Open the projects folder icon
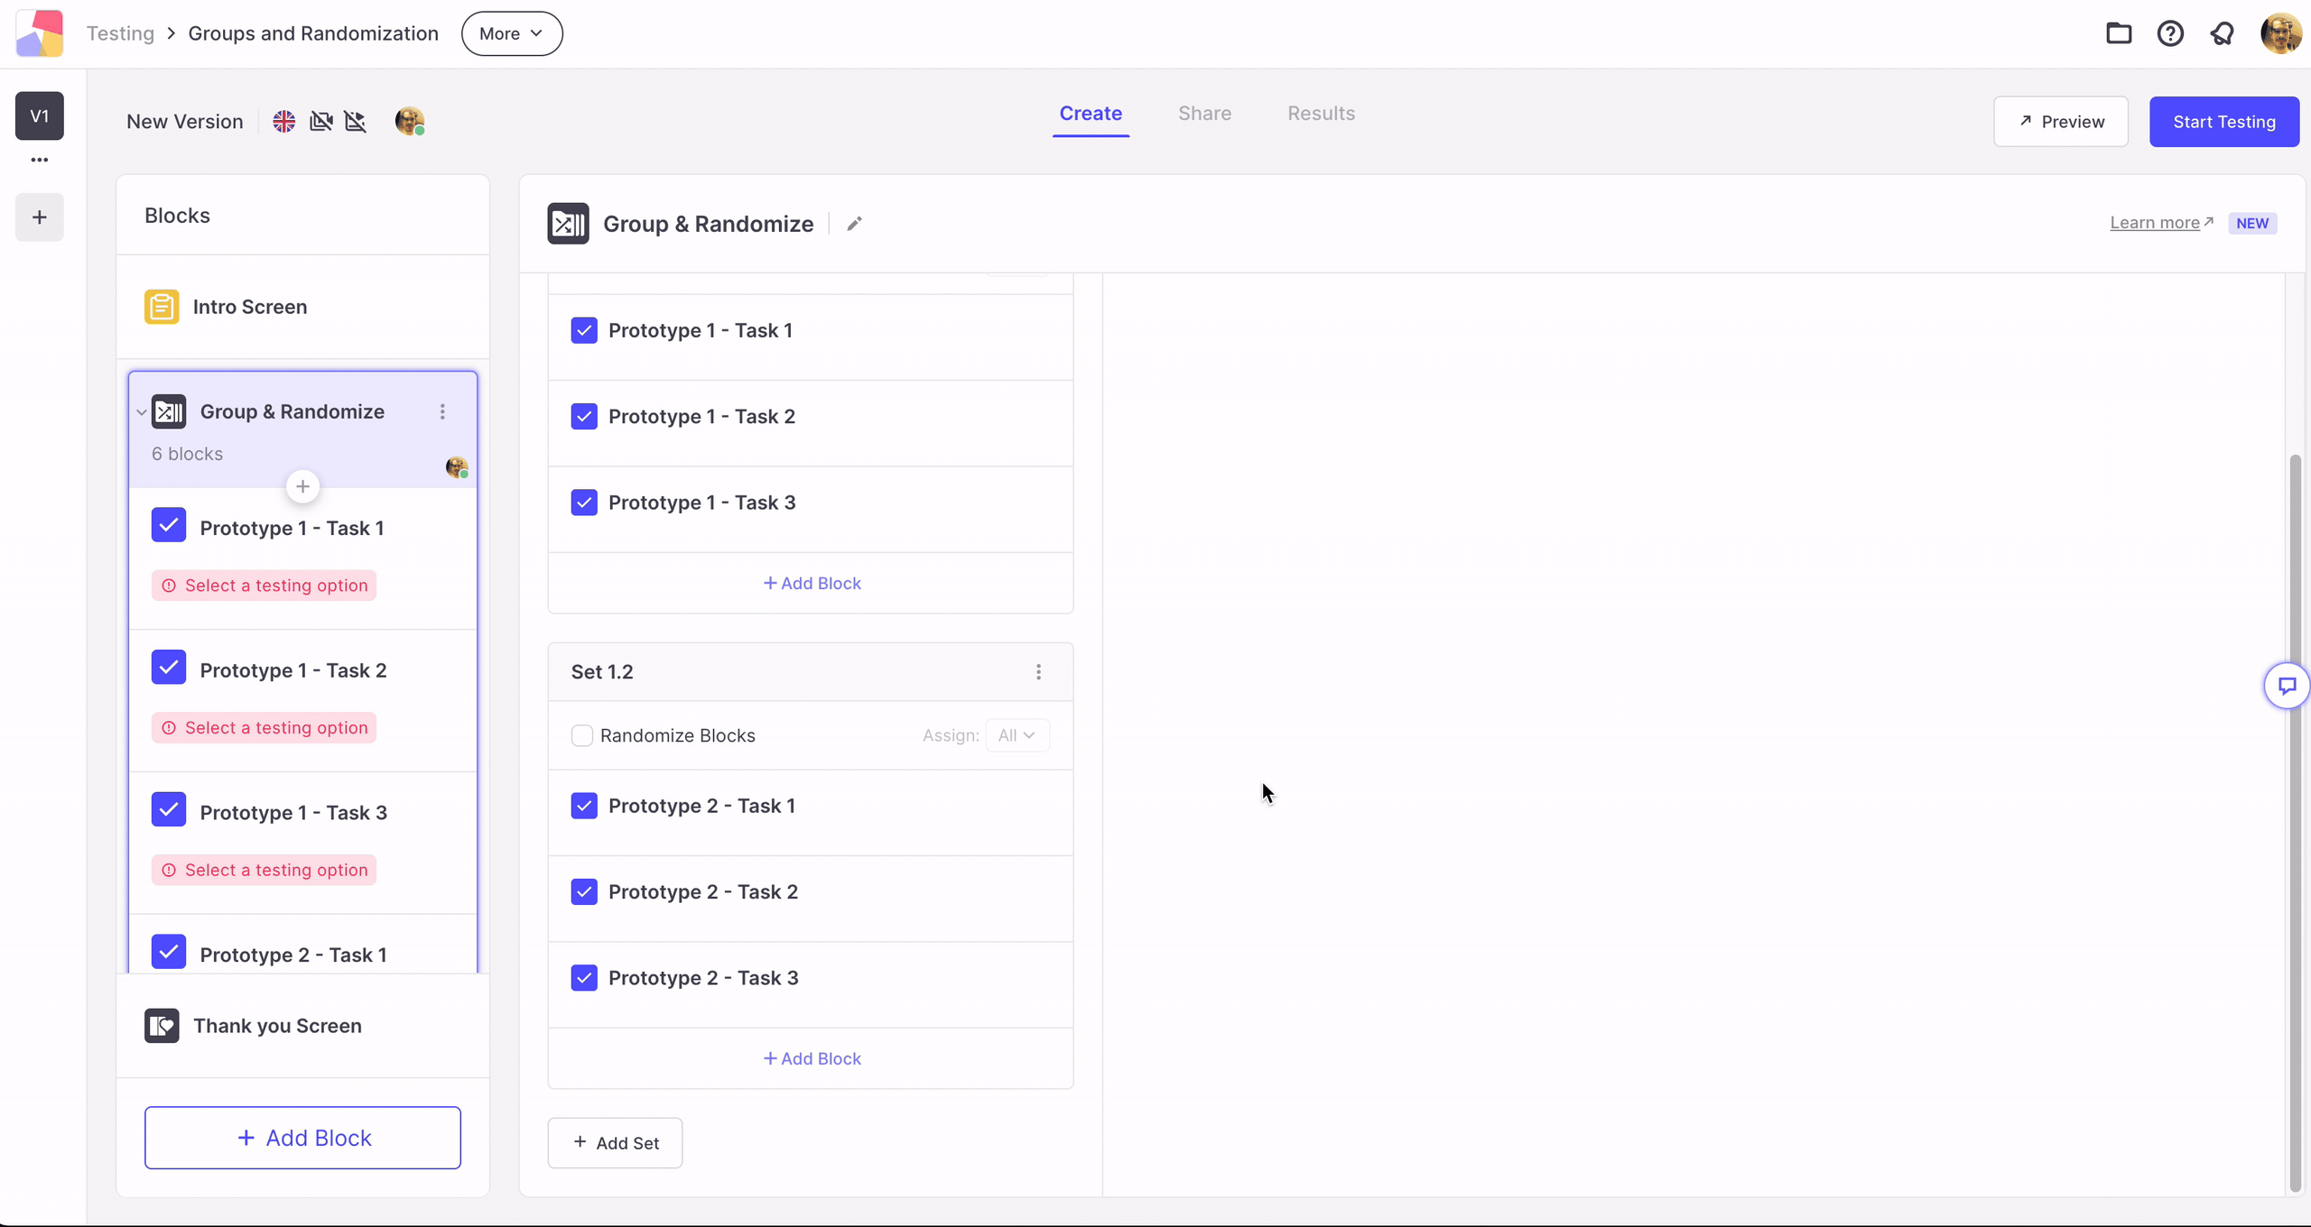 (x=2119, y=33)
